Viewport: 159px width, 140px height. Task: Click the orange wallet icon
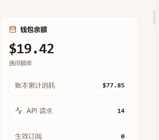(x=13, y=29)
